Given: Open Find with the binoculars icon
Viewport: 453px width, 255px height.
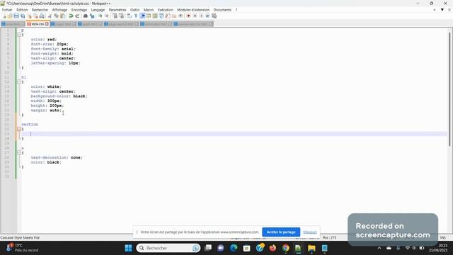Looking at the screenshot, I should 86,16.
